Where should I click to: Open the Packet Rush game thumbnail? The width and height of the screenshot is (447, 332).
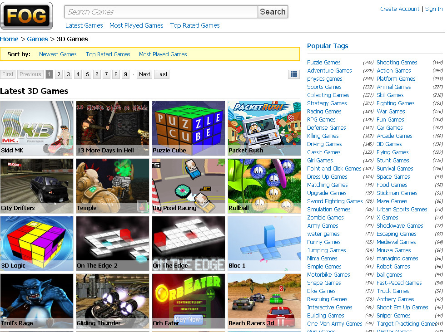[264, 128]
